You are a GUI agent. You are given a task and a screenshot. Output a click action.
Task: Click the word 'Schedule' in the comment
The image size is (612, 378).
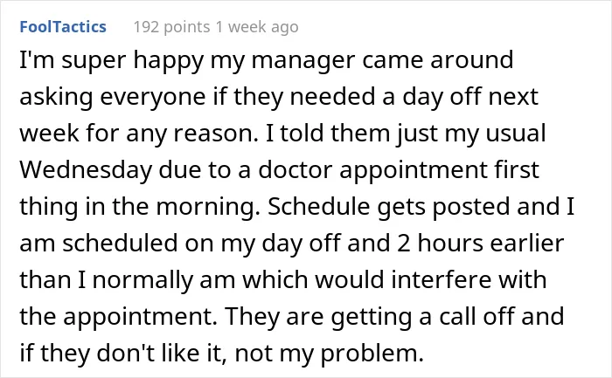pos(318,207)
